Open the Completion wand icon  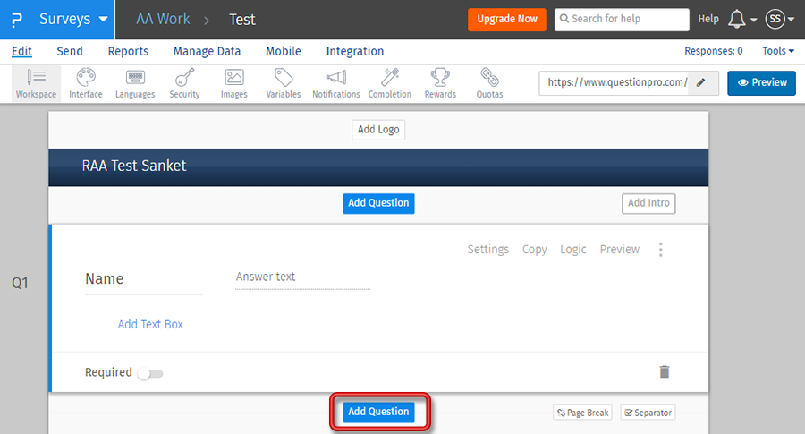(x=390, y=83)
